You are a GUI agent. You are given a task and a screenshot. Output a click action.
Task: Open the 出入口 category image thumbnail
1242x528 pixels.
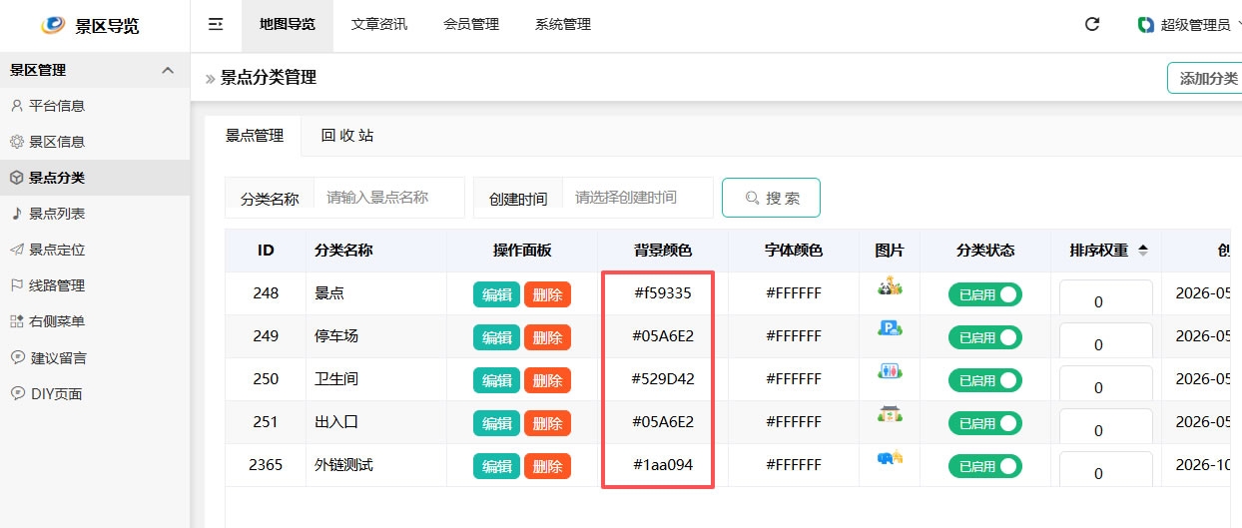pos(890,413)
